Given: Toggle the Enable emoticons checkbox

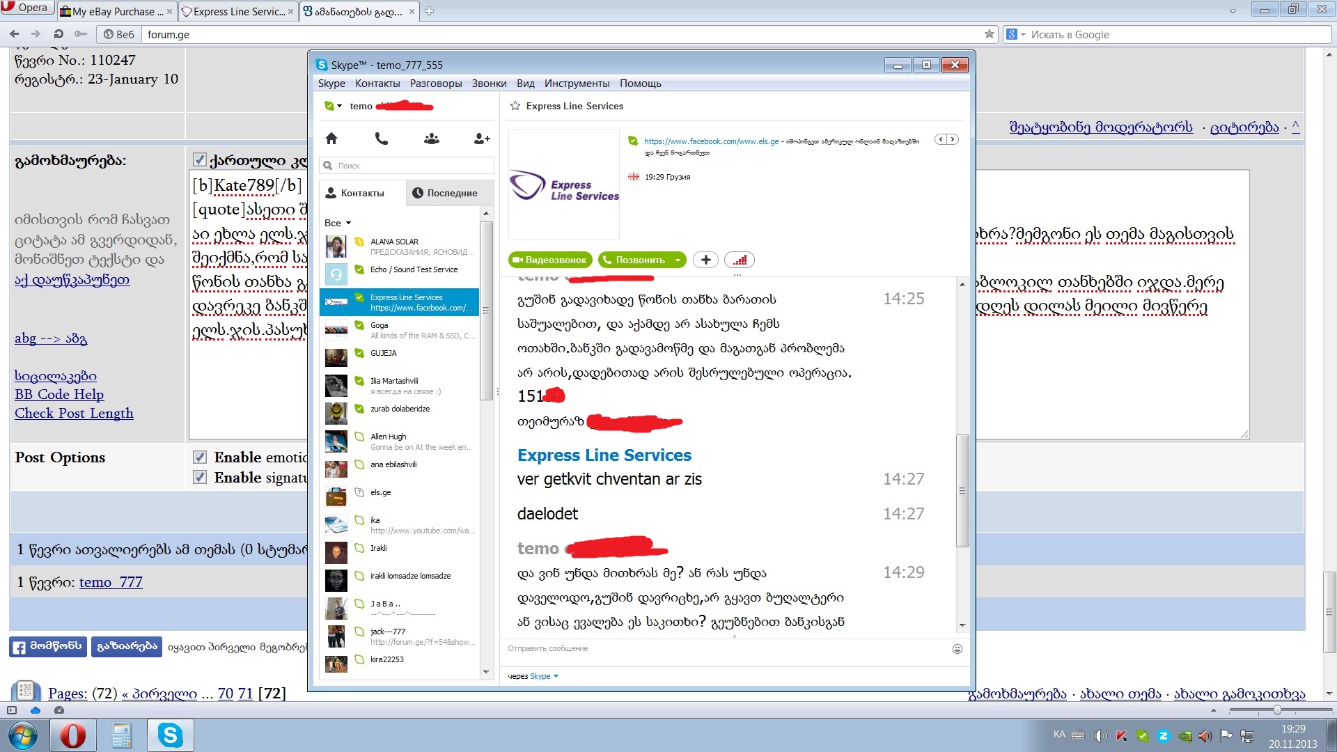Looking at the screenshot, I should 200,457.
